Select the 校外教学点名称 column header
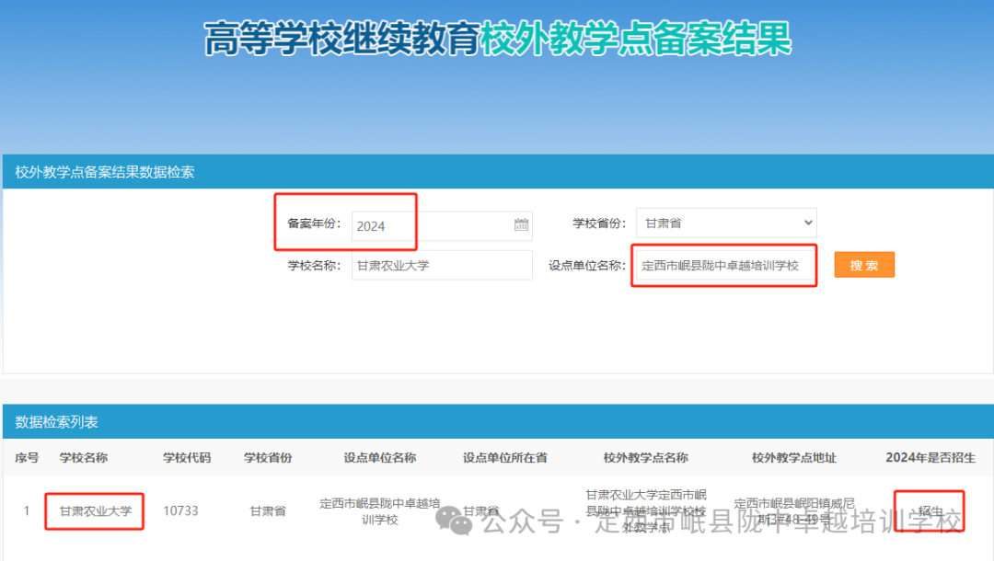 (645, 458)
